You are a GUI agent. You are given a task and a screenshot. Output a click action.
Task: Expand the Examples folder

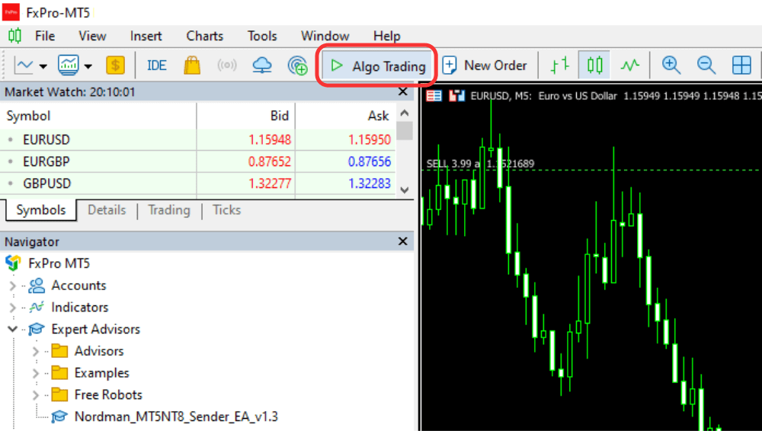coord(36,373)
